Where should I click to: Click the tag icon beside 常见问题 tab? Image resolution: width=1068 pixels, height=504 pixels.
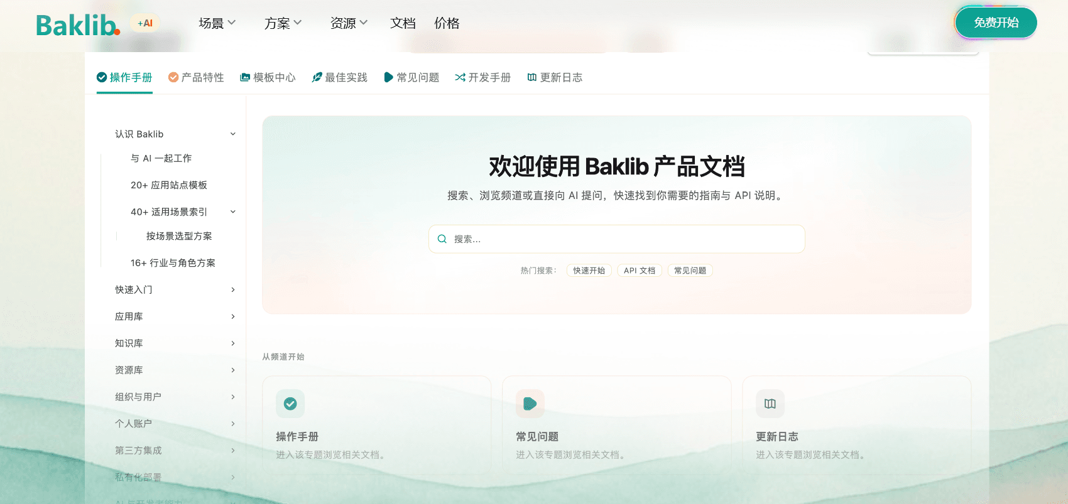click(388, 77)
